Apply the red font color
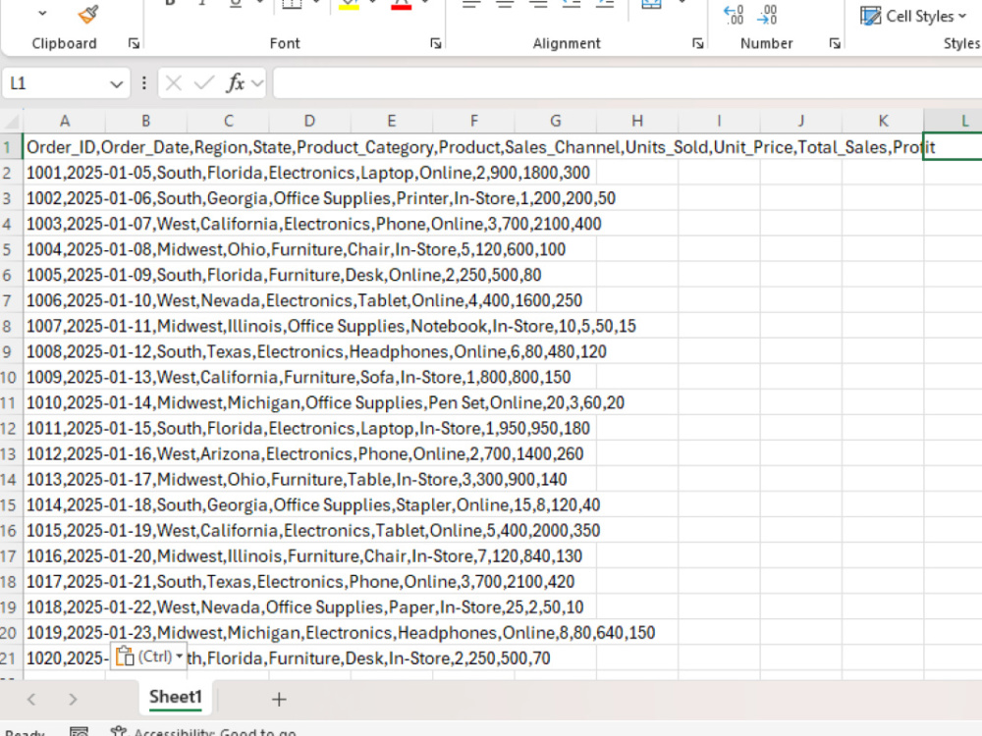 pyautogui.click(x=402, y=6)
